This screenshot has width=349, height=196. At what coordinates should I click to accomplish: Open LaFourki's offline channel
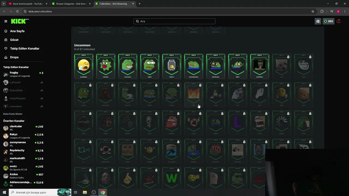click(x=23, y=82)
